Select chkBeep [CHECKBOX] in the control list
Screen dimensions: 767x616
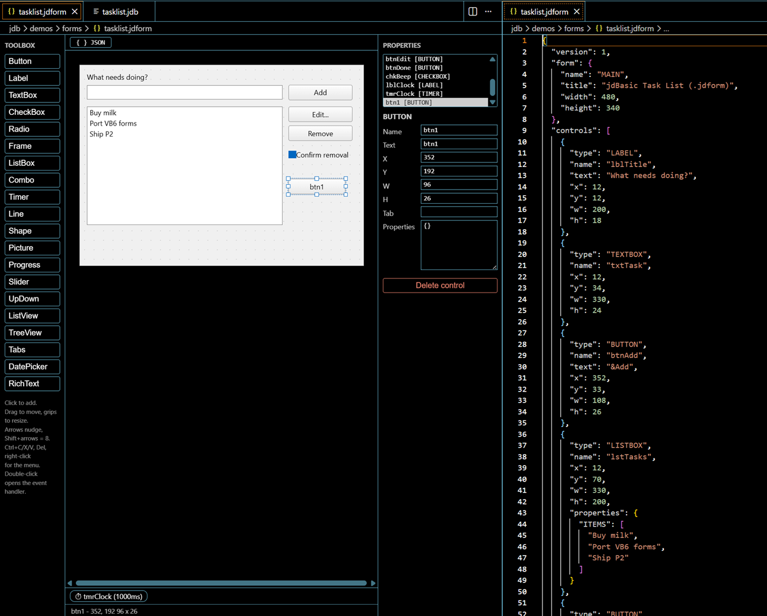point(435,76)
